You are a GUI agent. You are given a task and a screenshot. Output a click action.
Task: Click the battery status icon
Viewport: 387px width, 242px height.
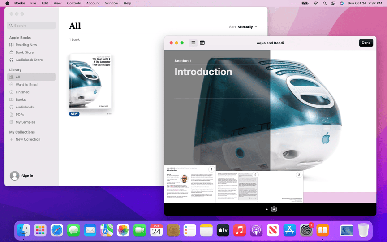(305, 3)
